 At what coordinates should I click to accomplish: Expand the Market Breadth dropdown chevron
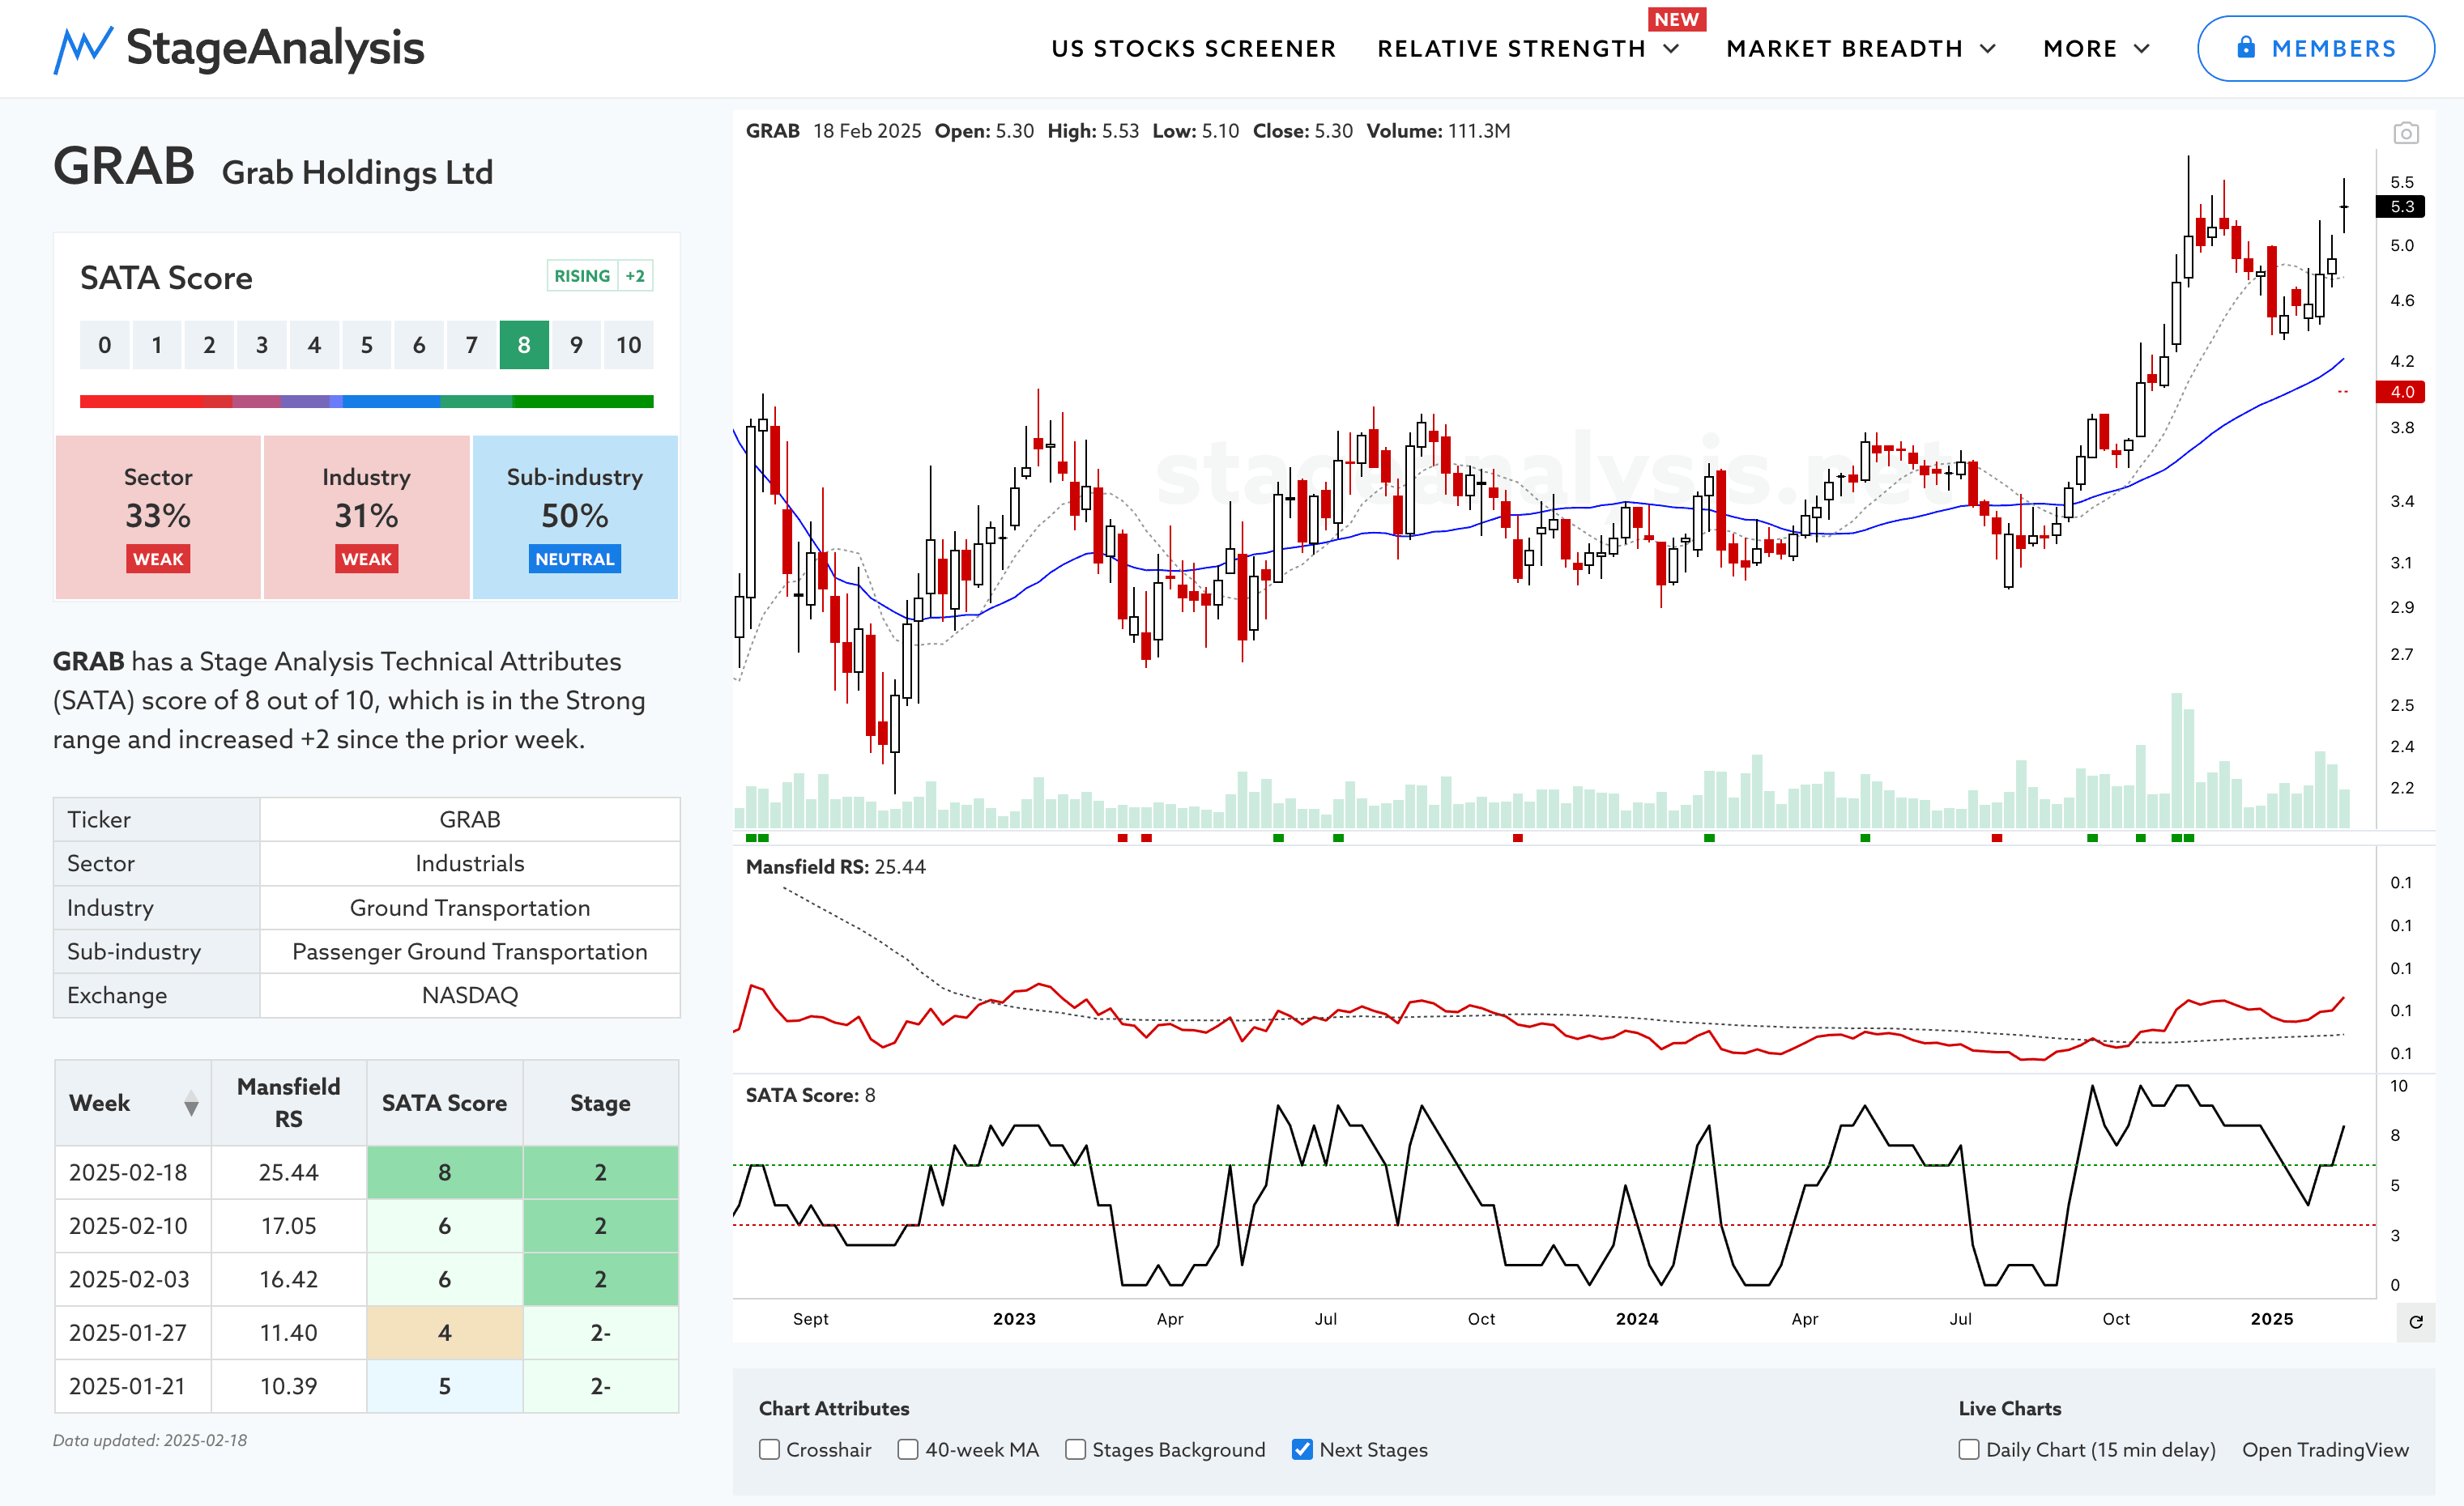point(1988,49)
